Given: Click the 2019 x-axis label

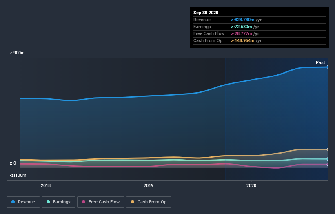Looking at the screenshot, I should pos(149,185).
